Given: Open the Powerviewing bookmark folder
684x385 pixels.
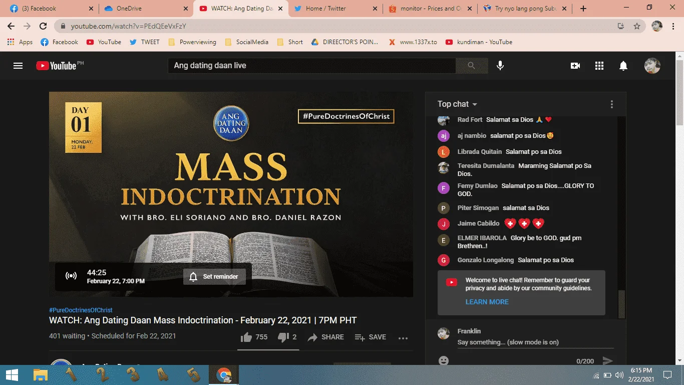Looking at the screenshot, I should 192,42.
